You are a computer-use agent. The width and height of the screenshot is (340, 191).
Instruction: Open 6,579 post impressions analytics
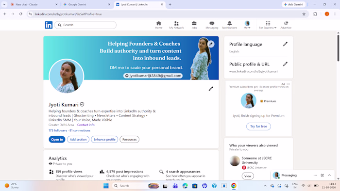click(125, 172)
